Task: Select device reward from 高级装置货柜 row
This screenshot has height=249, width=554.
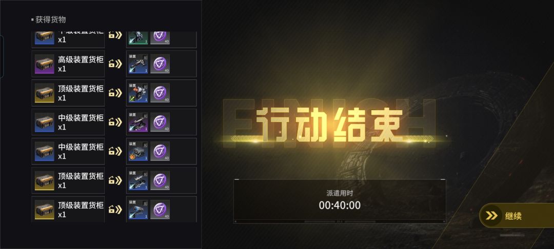Action: pyautogui.click(x=138, y=64)
